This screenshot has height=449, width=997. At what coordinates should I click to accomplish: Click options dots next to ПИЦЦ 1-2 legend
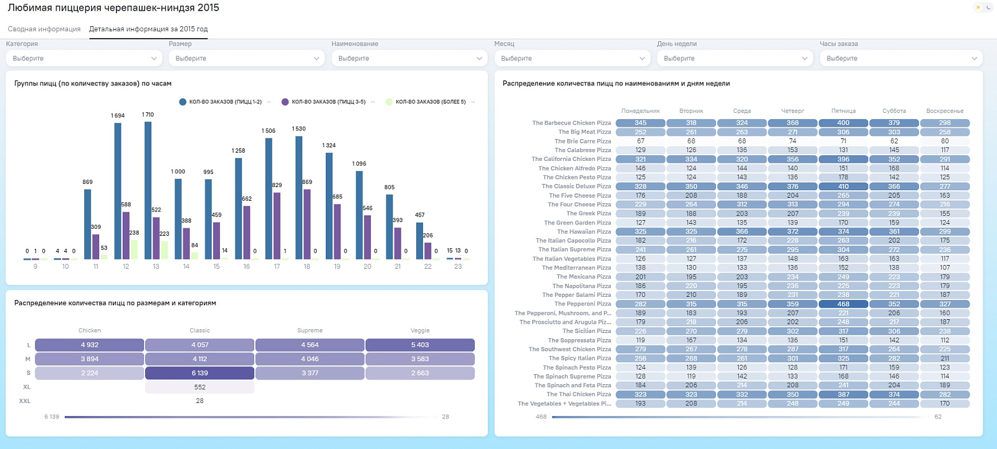coord(269,102)
